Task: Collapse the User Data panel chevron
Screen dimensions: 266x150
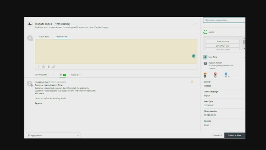Action: (244, 57)
